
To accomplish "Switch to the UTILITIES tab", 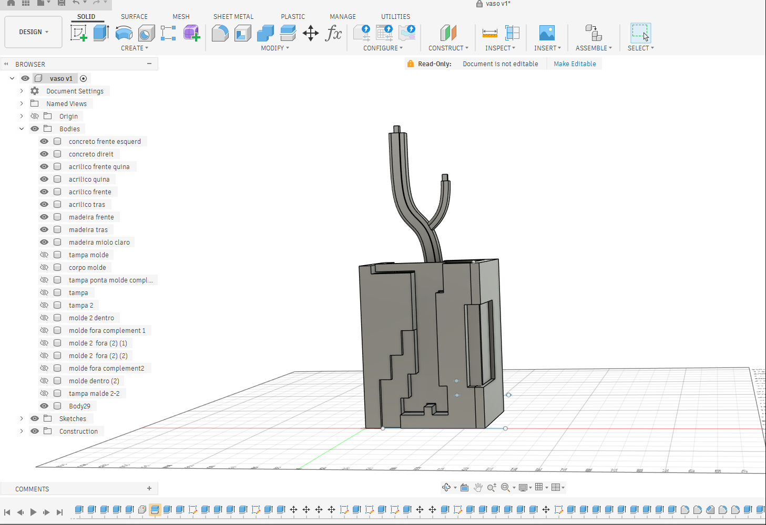I will pos(395,16).
